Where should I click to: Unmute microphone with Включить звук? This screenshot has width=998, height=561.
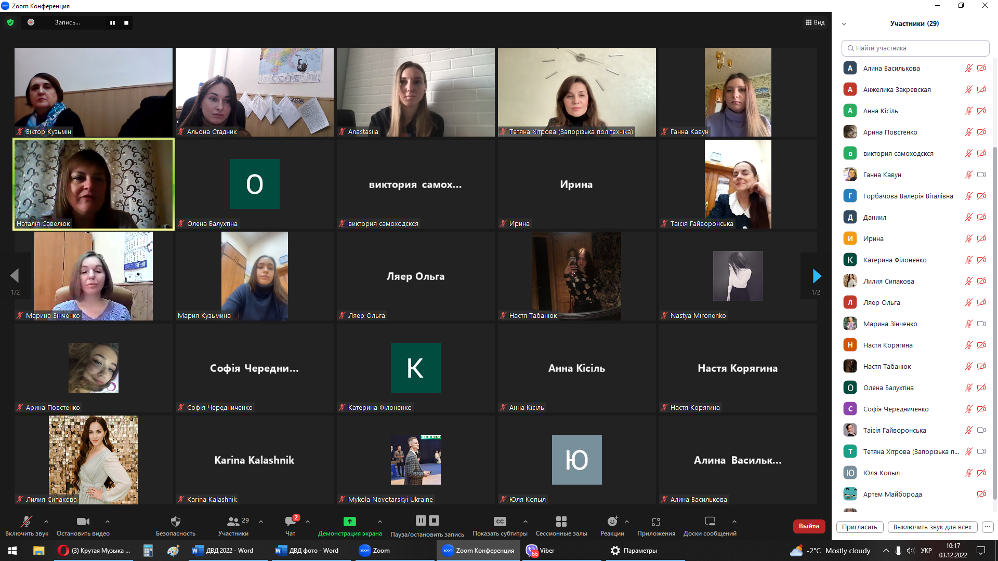point(26,522)
